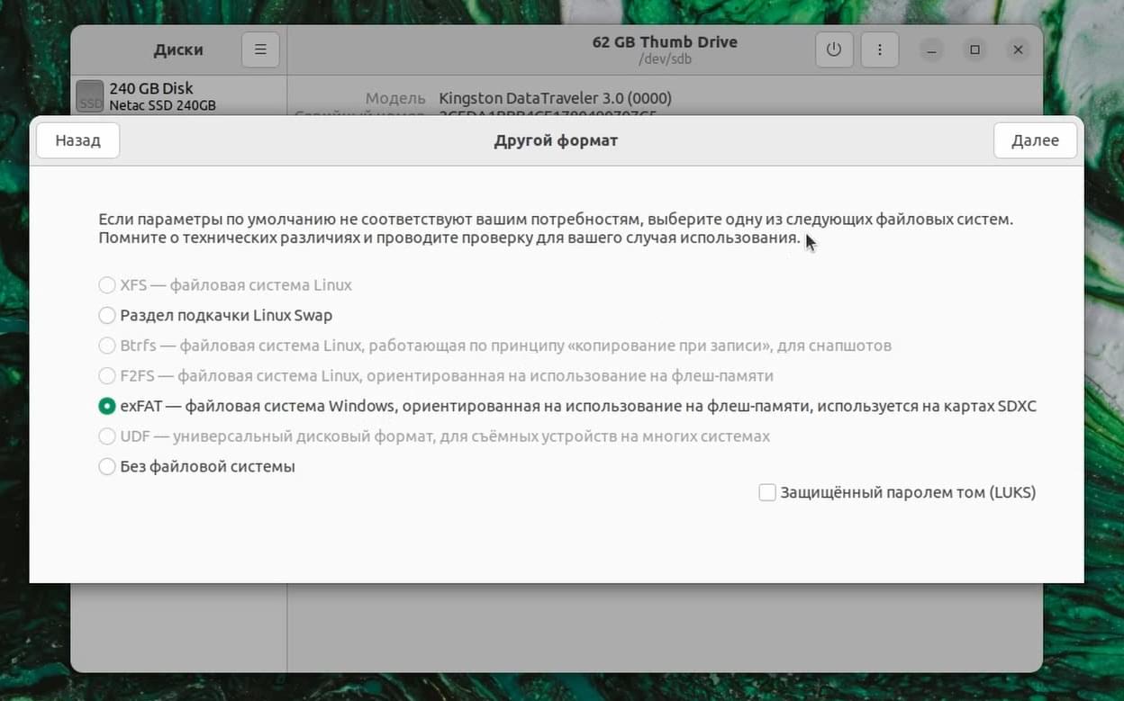Pick the F2FS flash file system radio
The height and width of the screenshot is (701, 1124).
coord(107,375)
